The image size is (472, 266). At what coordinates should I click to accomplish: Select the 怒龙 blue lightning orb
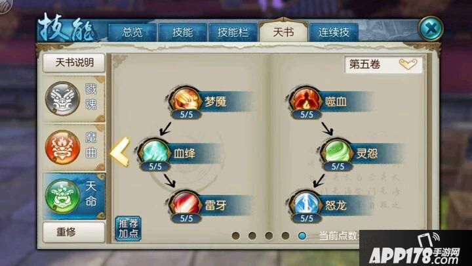(306, 203)
